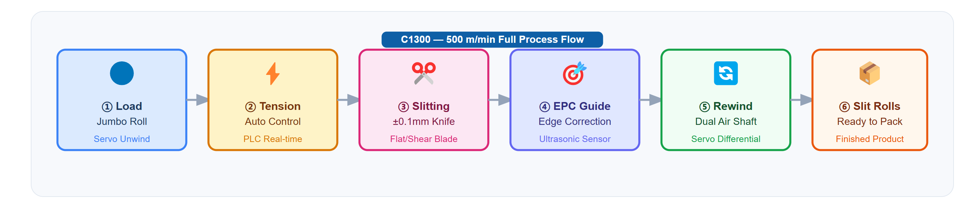Click the blue circle Load icon
965x208 pixels.
point(122,73)
